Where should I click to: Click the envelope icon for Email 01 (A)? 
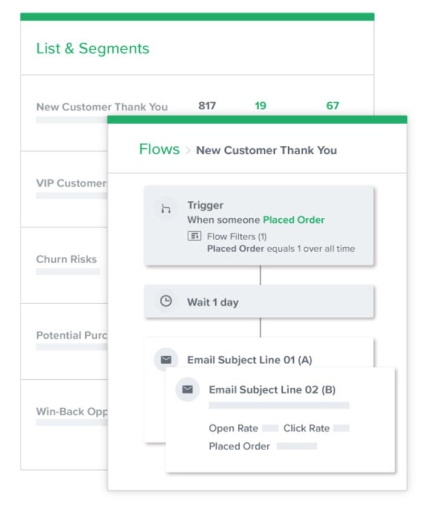166,359
